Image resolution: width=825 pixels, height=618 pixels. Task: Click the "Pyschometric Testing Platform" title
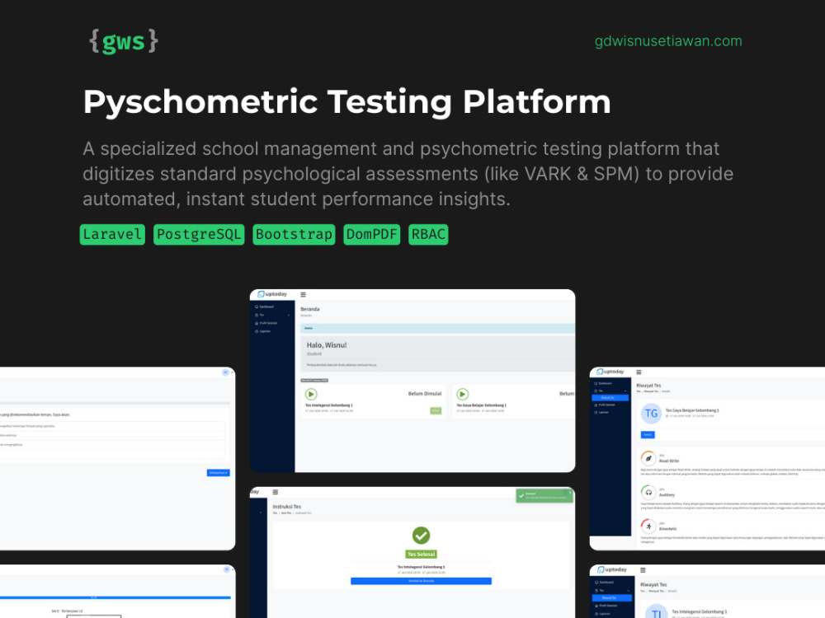pyautogui.click(x=346, y=101)
